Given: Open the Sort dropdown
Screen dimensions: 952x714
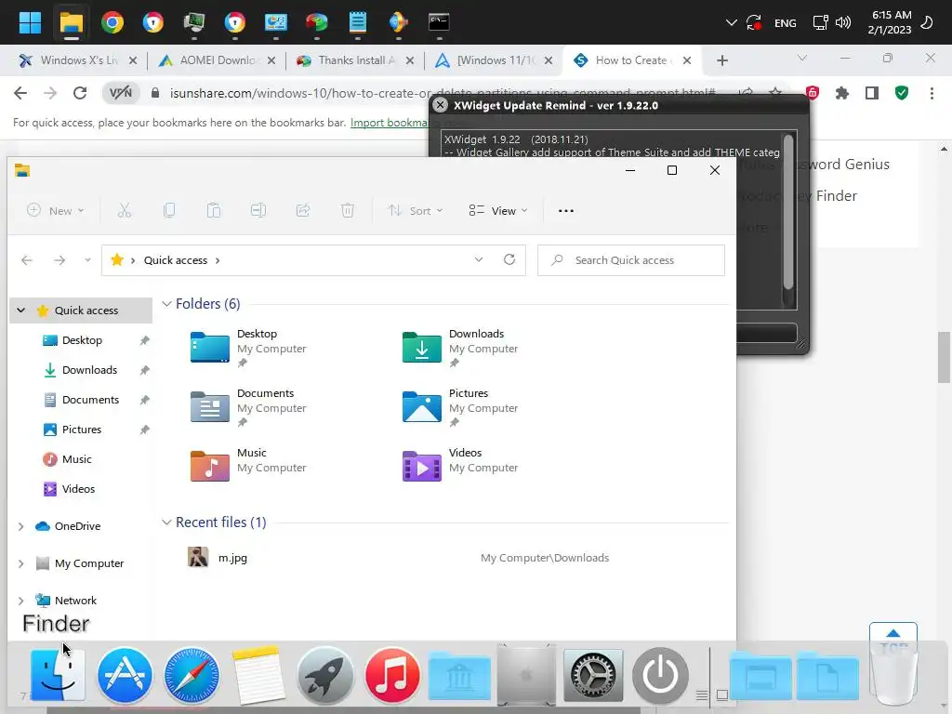Looking at the screenshot, I should (416, 211).
